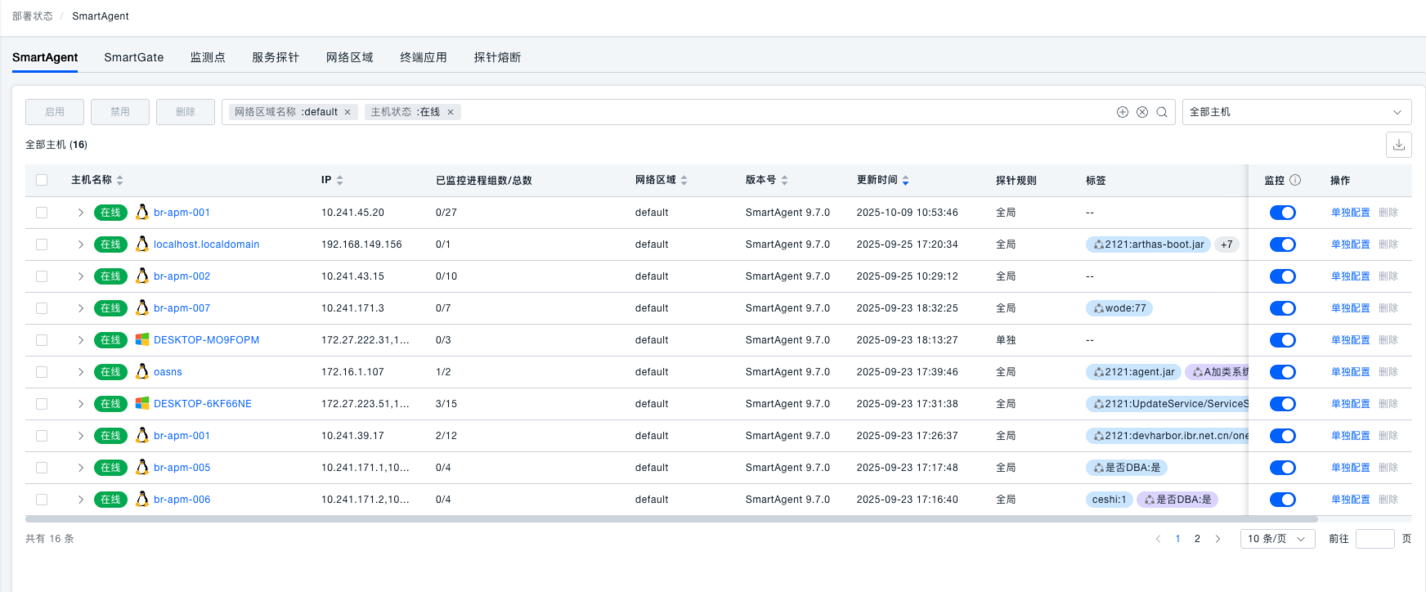Viewport: 1426px width, 592px height.
Task: Clear all filters with circled X icon
Action: [1142, 112]
